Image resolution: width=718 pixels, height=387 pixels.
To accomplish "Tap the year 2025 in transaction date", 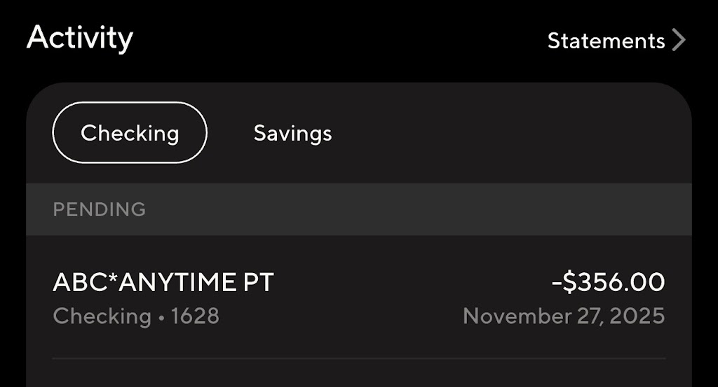I will (x=636, y=316).
